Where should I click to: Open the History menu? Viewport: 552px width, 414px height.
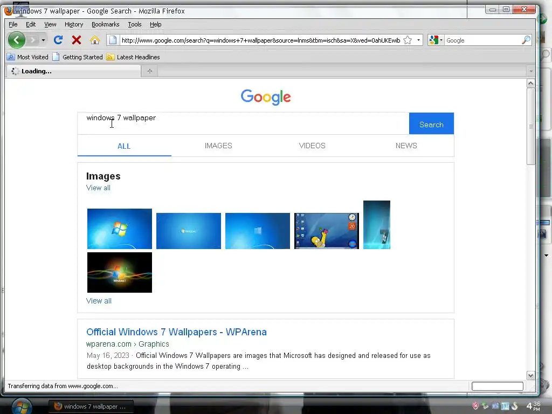(x=74, y=24)
